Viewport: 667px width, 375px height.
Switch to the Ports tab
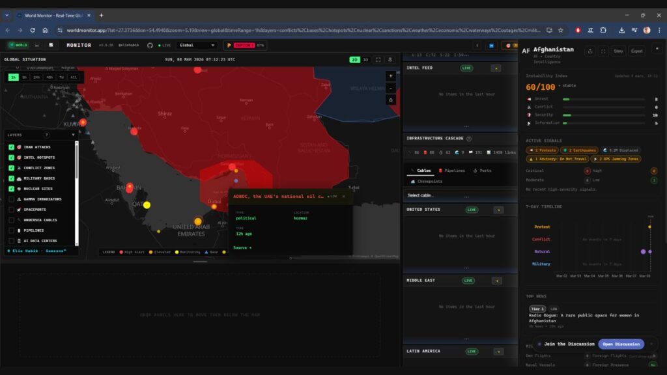click(482, 171)
